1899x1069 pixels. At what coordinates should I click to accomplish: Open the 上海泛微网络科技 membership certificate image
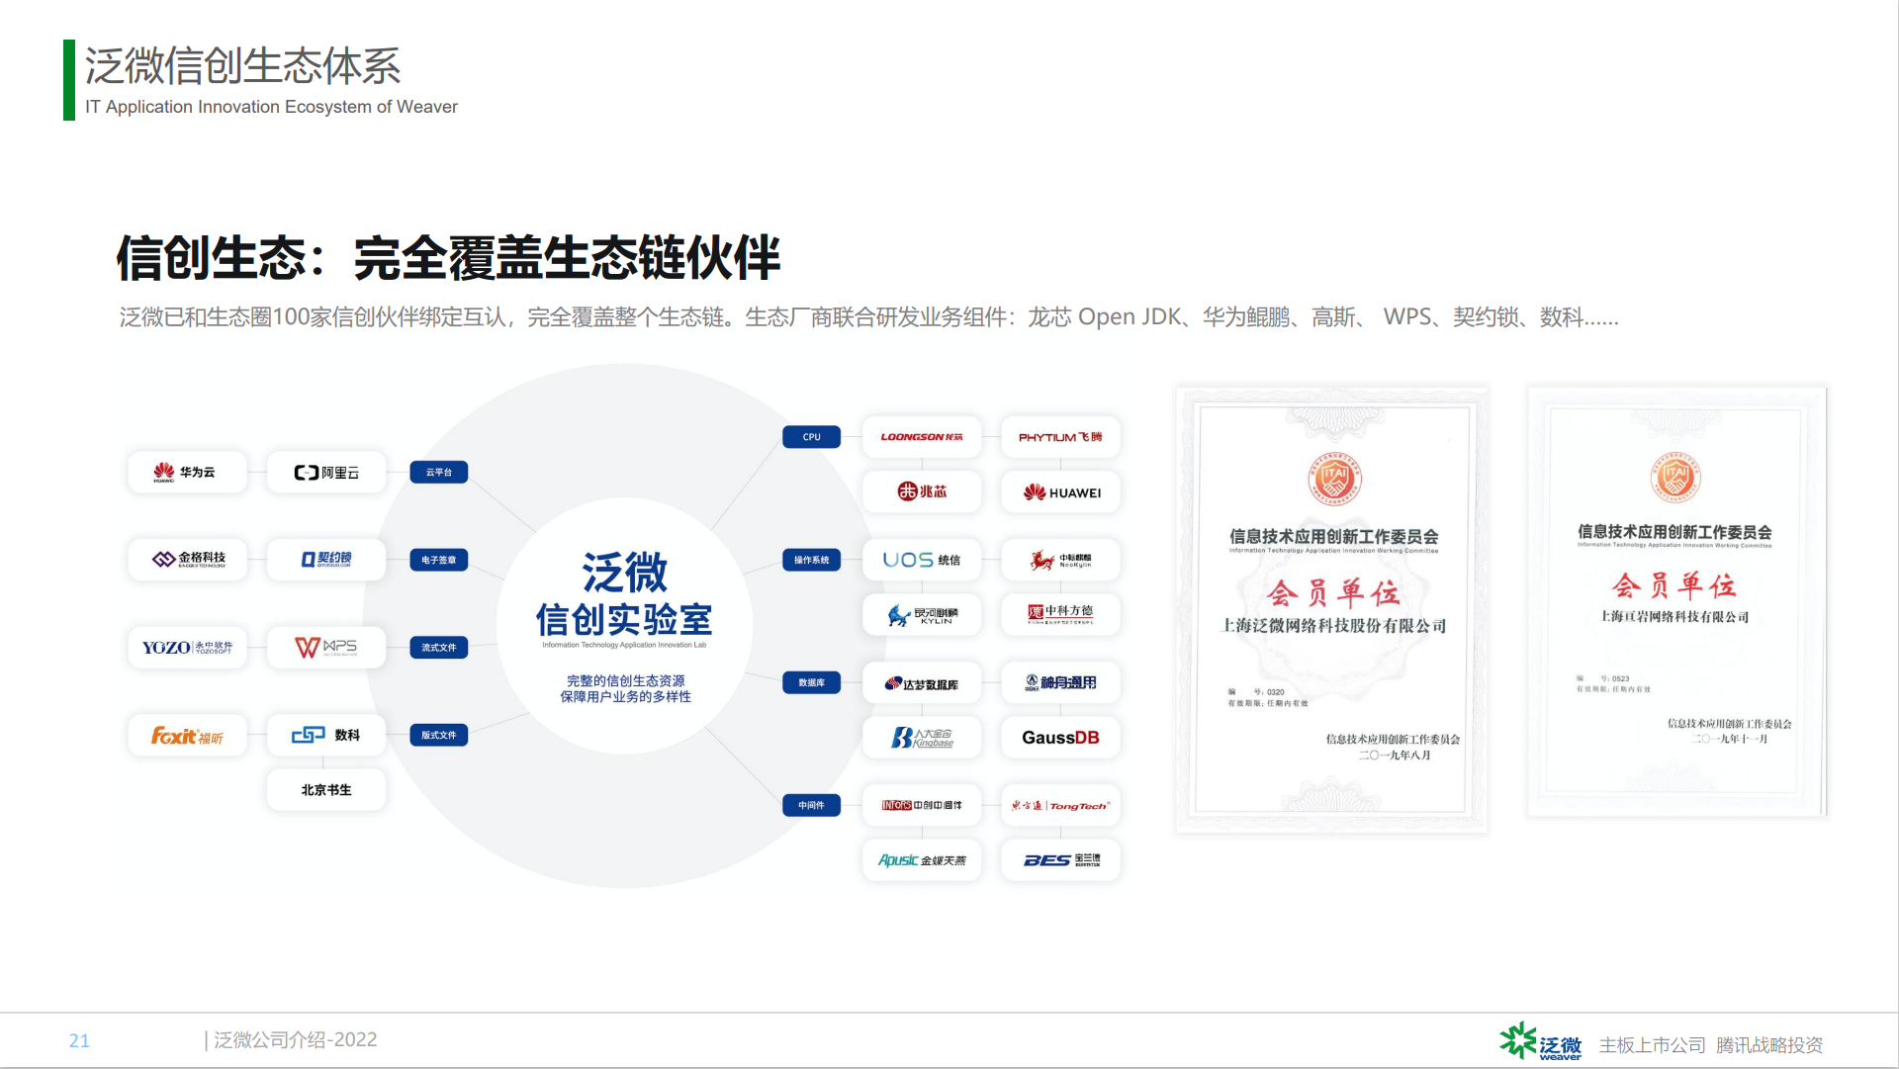pyautogui.click(x=1331, y=608)
